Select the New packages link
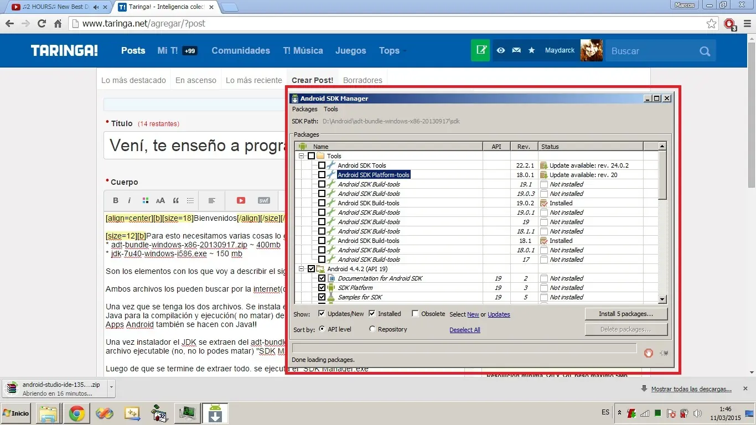Viewport: 756px width, 425px height. point(473,314)
